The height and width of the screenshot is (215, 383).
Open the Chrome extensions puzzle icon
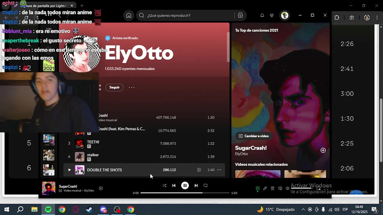(337, 18)
